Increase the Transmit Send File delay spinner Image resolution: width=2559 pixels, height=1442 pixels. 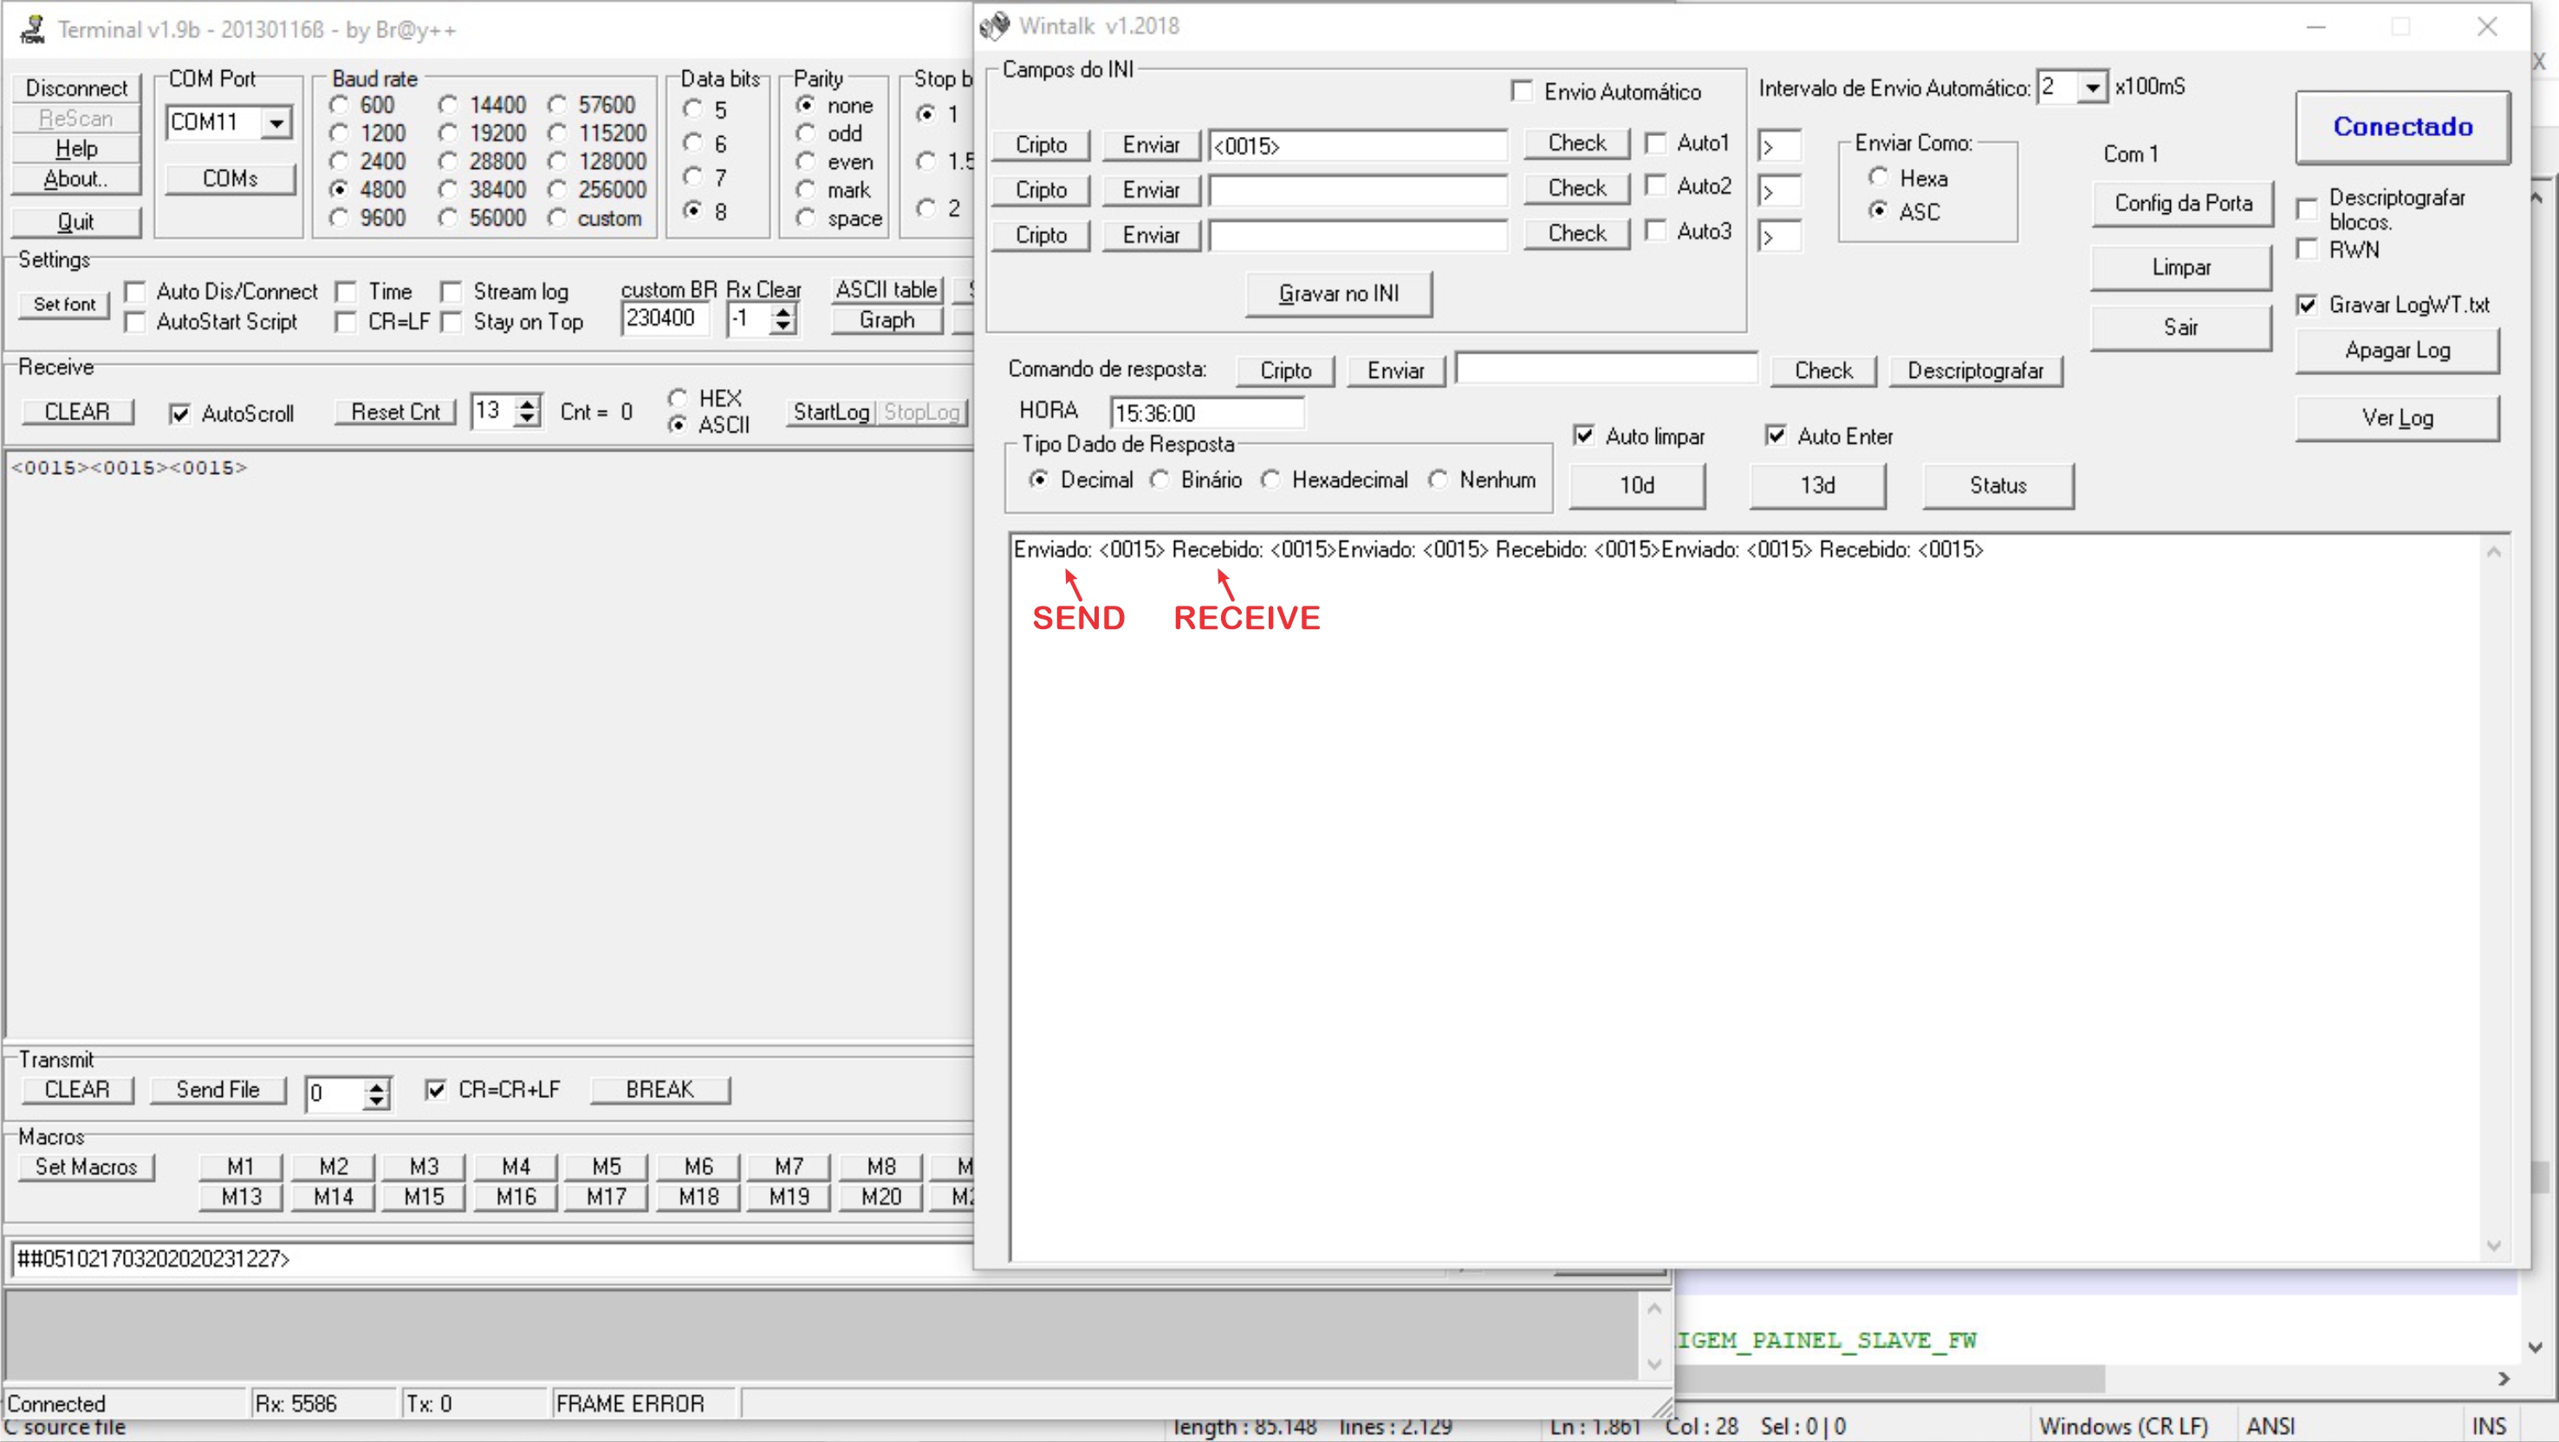pos(375,1086)
